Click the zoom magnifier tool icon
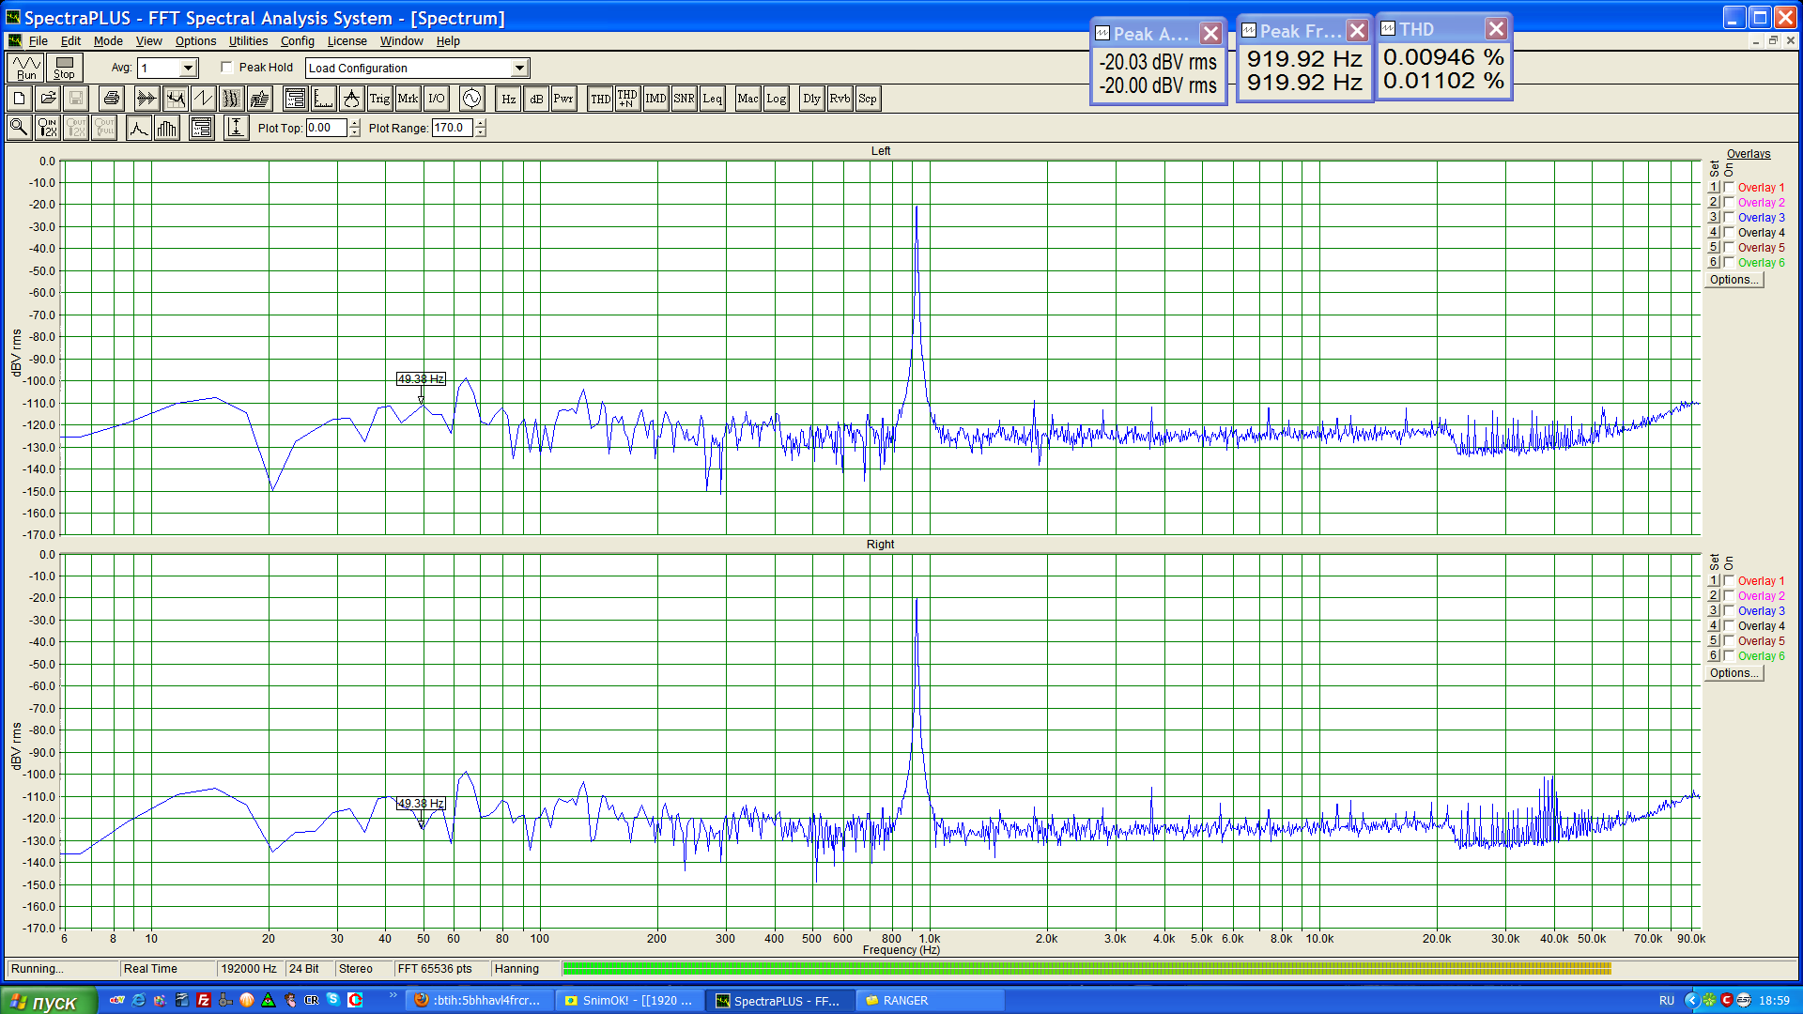The width and height of the screenshot is (1803, 1014). [x=19, y=128]
